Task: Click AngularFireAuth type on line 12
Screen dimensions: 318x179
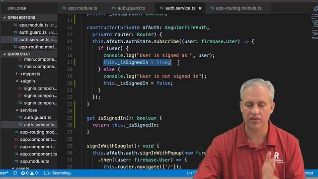Action: [185, 28]
